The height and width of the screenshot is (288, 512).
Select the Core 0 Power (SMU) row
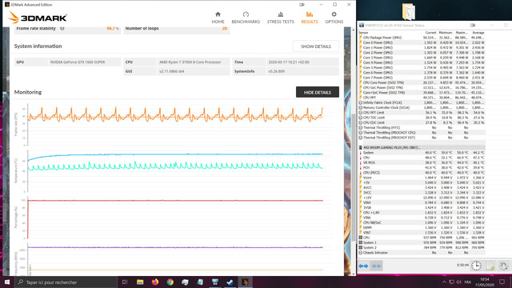(x=422, y=42)
